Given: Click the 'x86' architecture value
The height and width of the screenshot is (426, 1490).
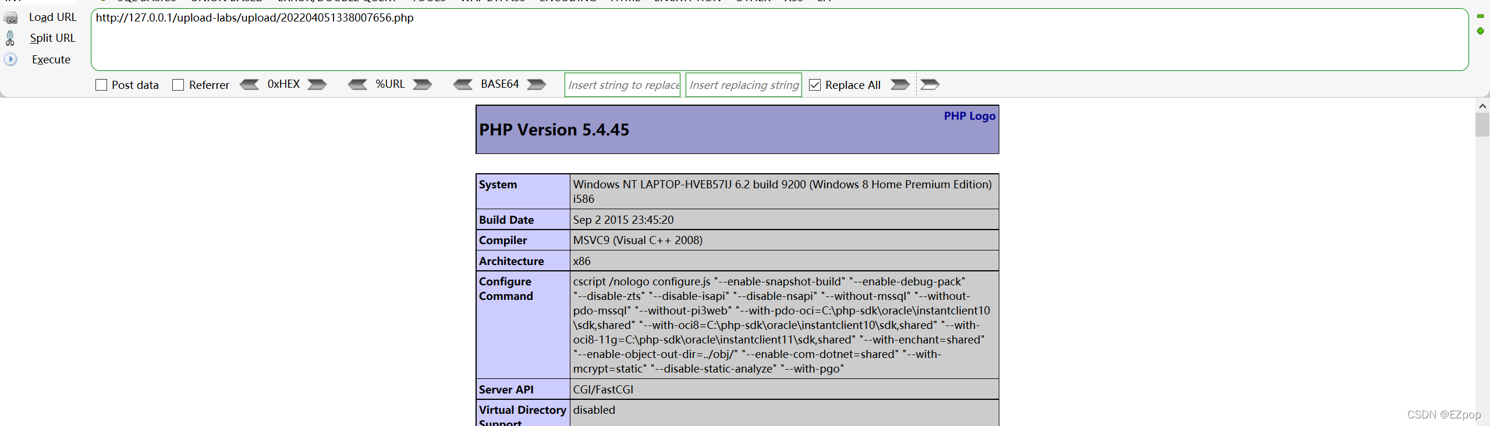Looking at the screenshot, I should tap(581, 261).
